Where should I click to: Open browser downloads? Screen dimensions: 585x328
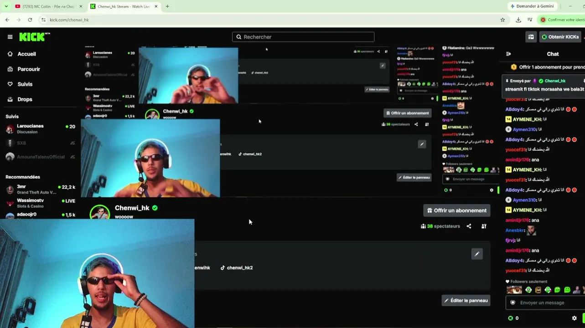518,20
